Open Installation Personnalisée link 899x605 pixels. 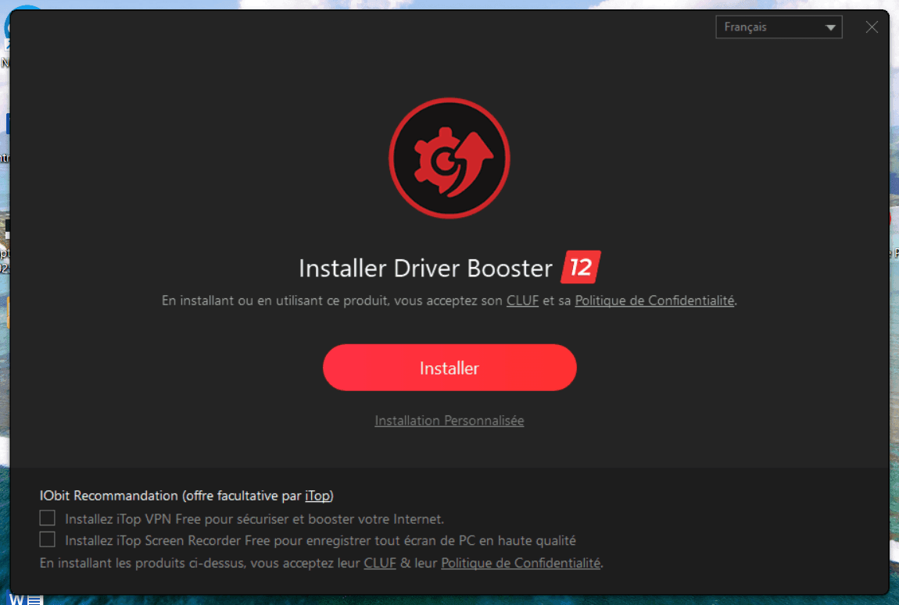[449, 421]
